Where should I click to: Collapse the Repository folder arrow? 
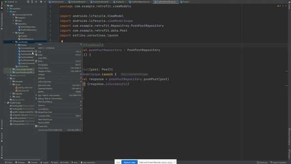click(x=13, y=24)
